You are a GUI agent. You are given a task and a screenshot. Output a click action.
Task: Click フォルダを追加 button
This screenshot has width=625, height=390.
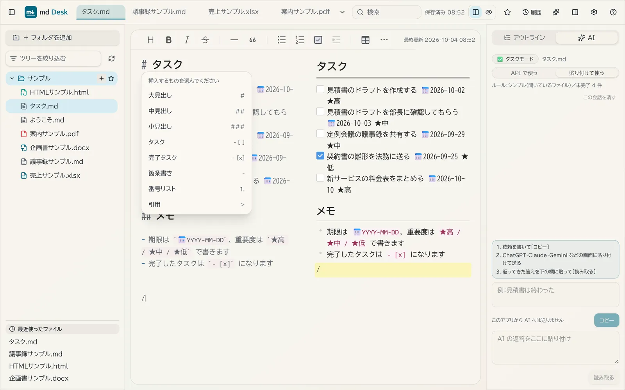(62, 38)
